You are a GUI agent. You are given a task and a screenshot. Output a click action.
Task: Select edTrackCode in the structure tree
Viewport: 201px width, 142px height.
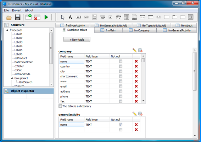tap(22, 74)
